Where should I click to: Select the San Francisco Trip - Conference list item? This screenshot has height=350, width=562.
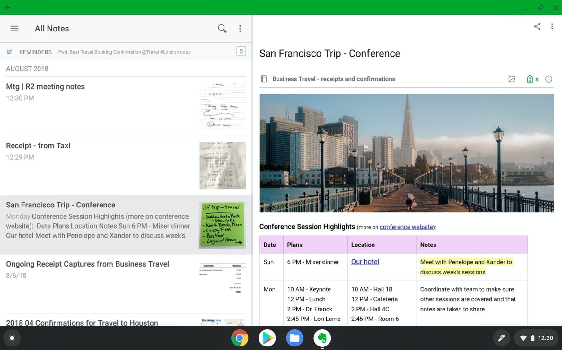tap(126, 225)
